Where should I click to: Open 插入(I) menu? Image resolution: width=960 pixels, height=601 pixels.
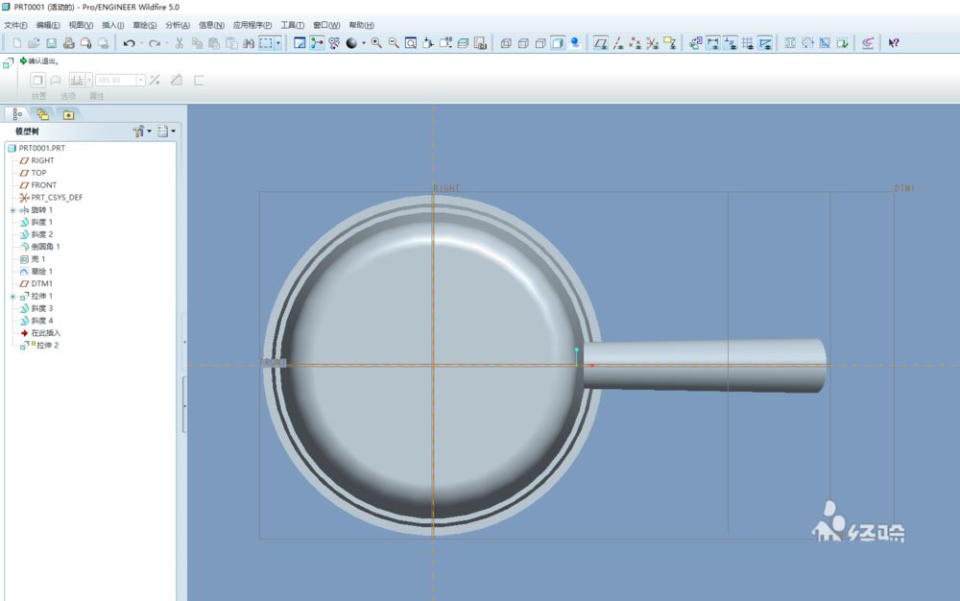(x=112, y=25)
